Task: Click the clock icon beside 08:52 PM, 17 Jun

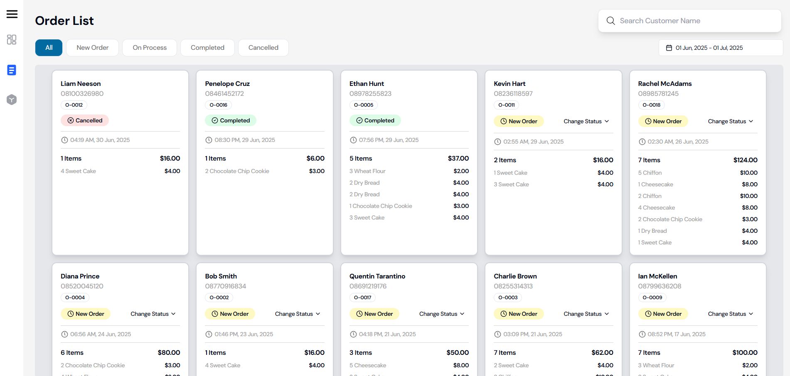Action: [x=642, y=334]
